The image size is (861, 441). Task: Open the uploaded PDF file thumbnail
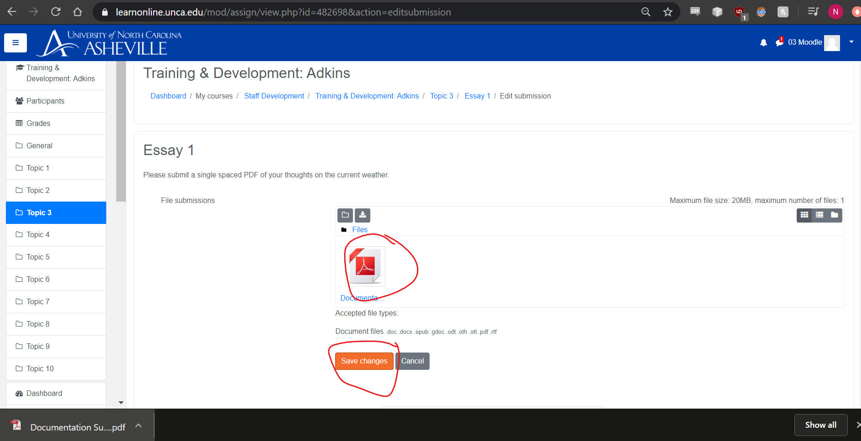(365, 266)
